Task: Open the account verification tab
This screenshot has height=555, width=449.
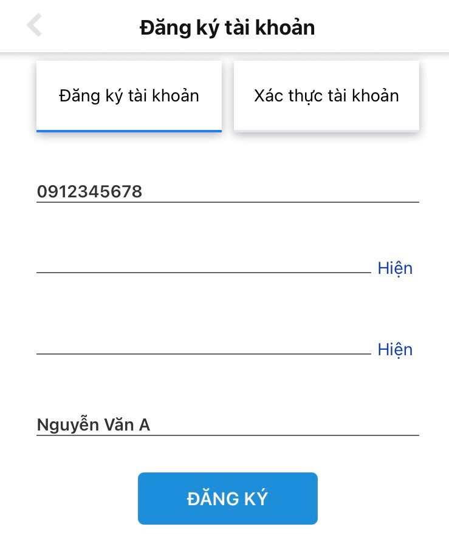Action: coord(326,96)
